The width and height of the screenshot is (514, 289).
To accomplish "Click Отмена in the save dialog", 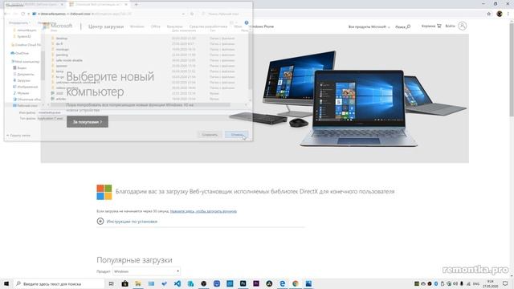I will (x=236, y=134).
